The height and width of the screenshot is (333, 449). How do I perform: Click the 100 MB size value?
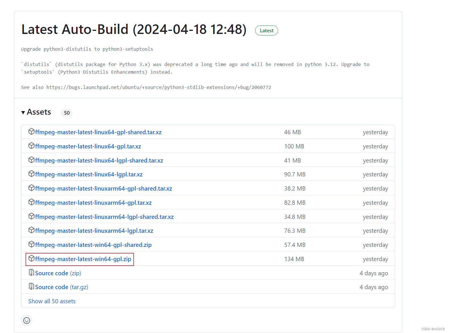pyautogui.click(x=294, y=146)
